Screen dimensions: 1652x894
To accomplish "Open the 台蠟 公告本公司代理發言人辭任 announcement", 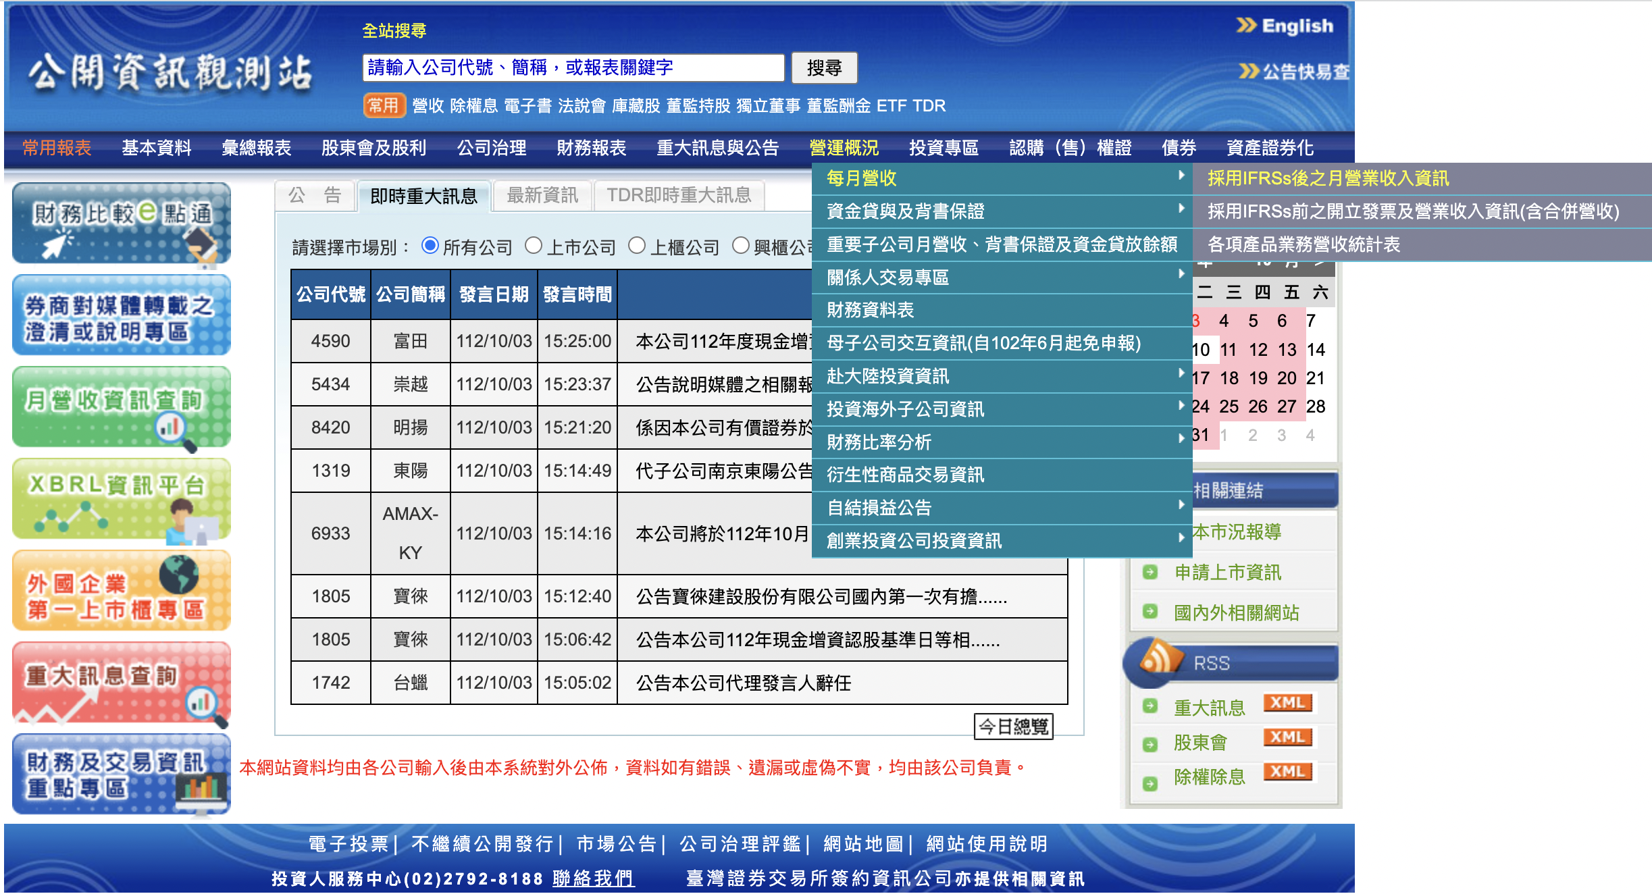I will click(x=743, y=683).
